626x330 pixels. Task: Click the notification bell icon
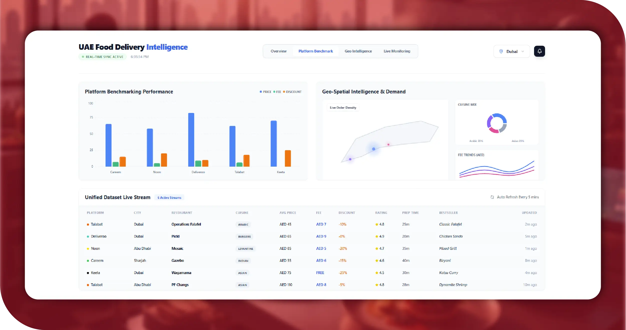[539, 51]
